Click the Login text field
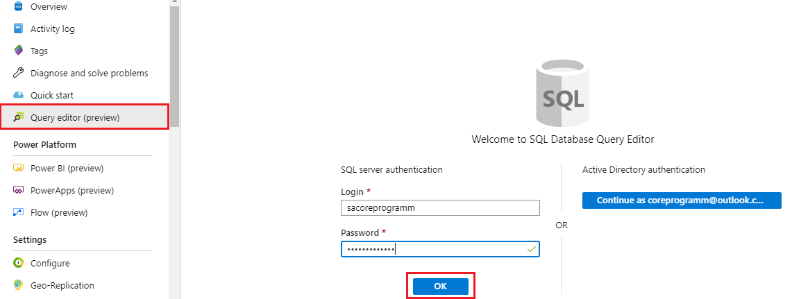The height and width of the screenshot is (299, 792). pos(440,207)
